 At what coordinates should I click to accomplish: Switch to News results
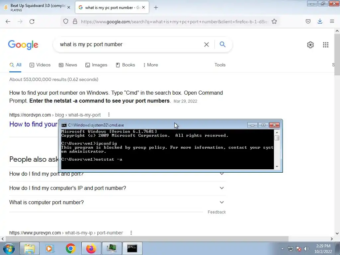[x=68, y=65]
